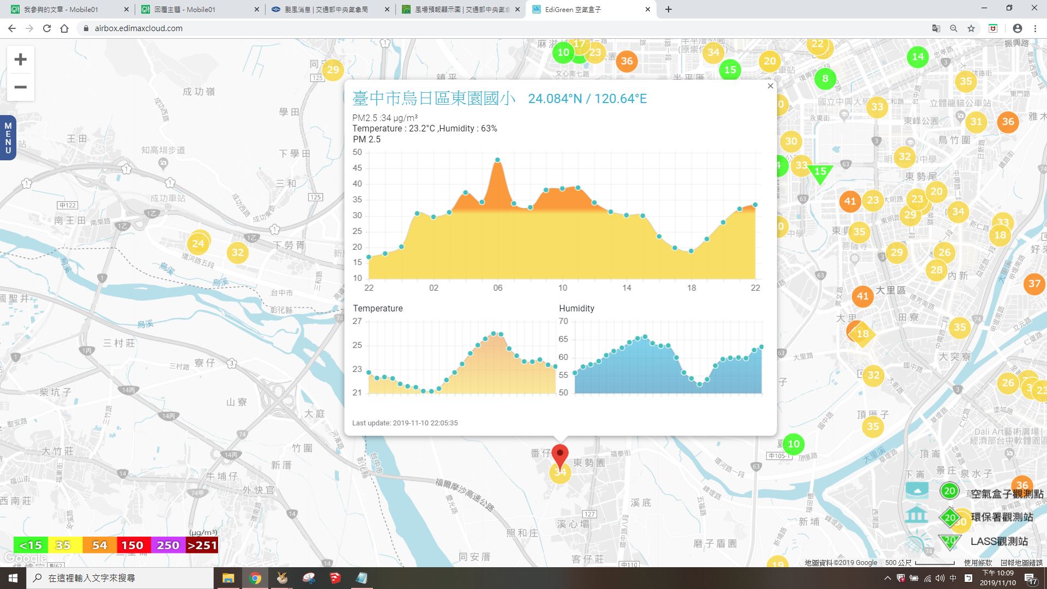Bookmark this page with star icon
The height and width of the screenshot is (589, 1047).
click(971, 28)
